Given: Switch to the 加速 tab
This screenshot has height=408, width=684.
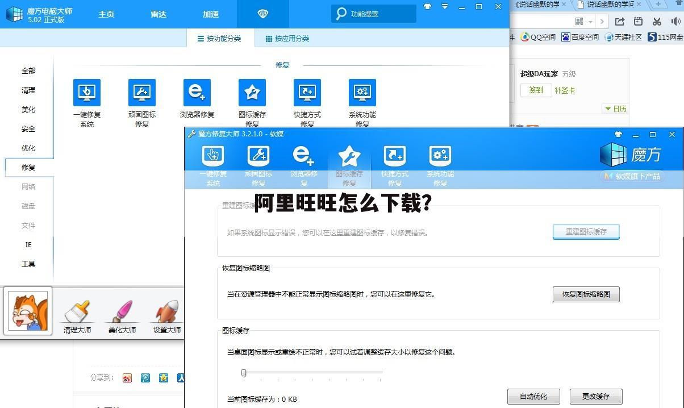Looking at the screenshot, I should [211, 14].
